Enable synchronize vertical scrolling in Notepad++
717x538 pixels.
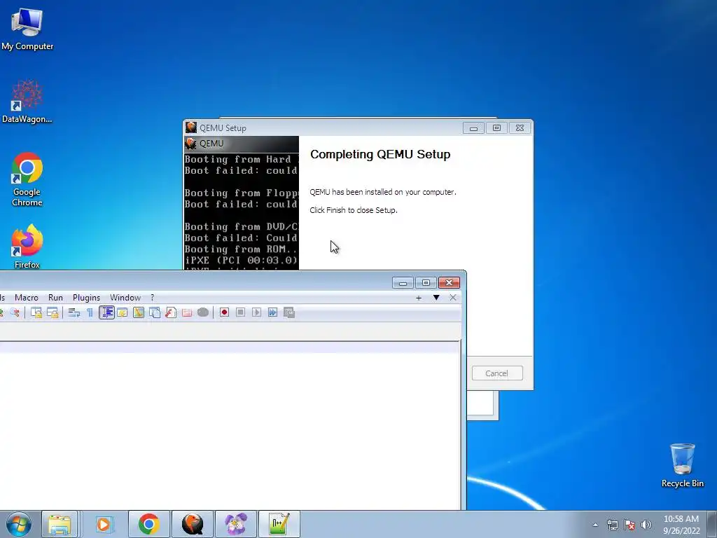coord(36,312)
